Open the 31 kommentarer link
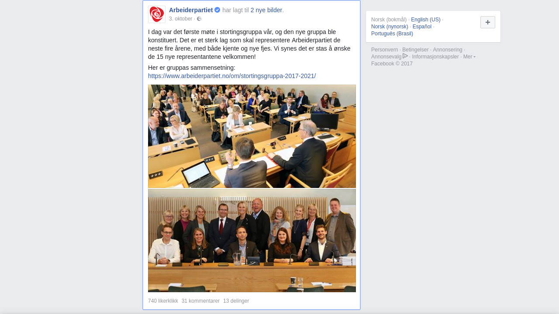 (x=200, y=301)
